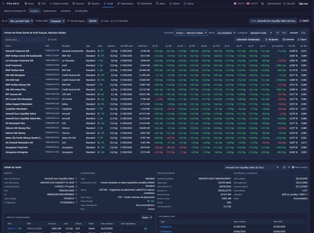Copy the Nom Bloomberg value
The height and width of the screenshot is (233, 314).
(76, 183)
